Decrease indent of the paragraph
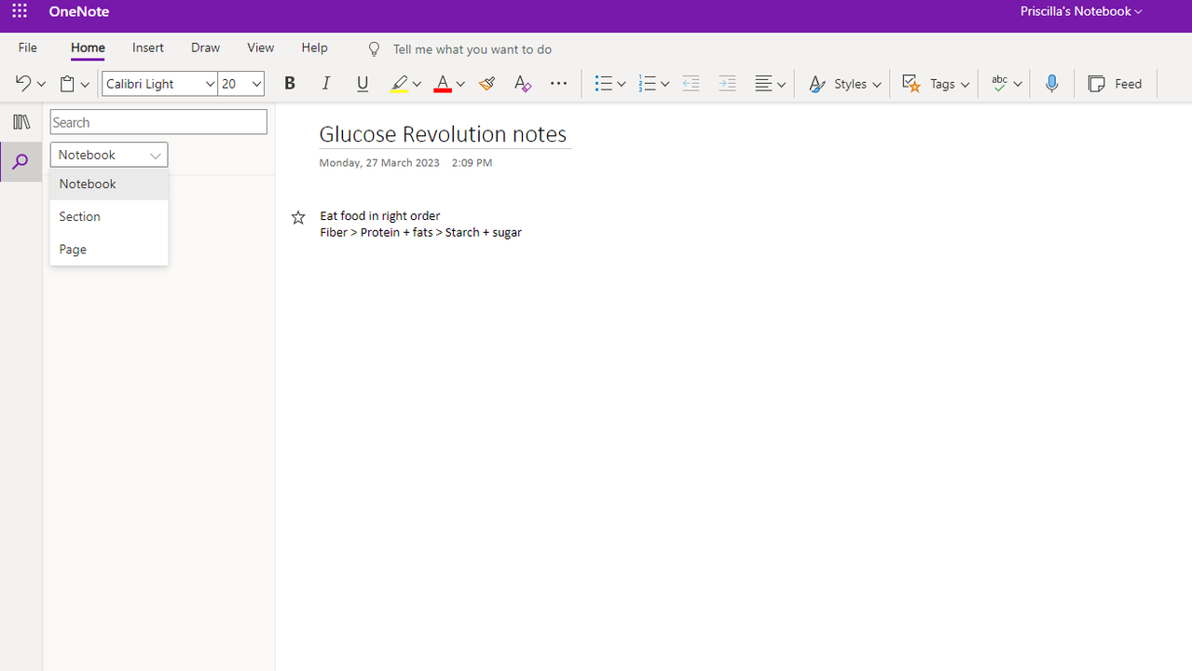This screenshot has height=671, width=1192. coord(691,84)
